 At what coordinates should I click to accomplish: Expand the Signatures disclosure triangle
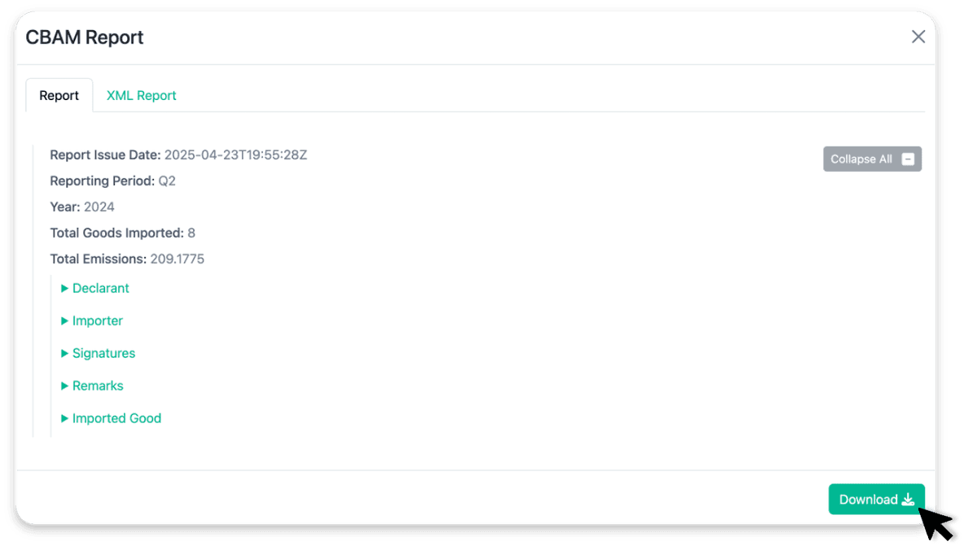coord(65,353)
